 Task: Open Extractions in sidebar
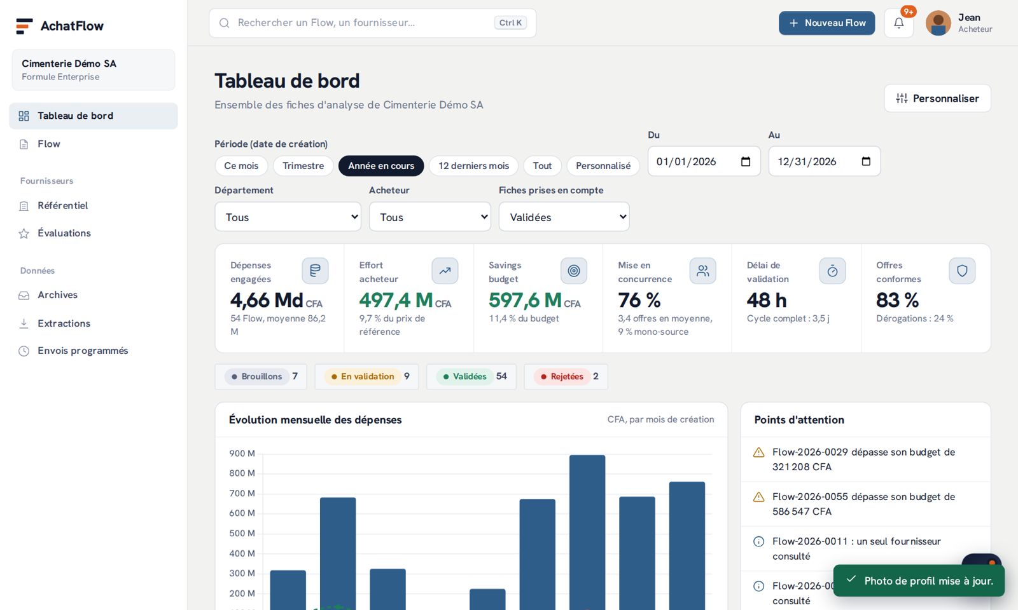[94, 323]
